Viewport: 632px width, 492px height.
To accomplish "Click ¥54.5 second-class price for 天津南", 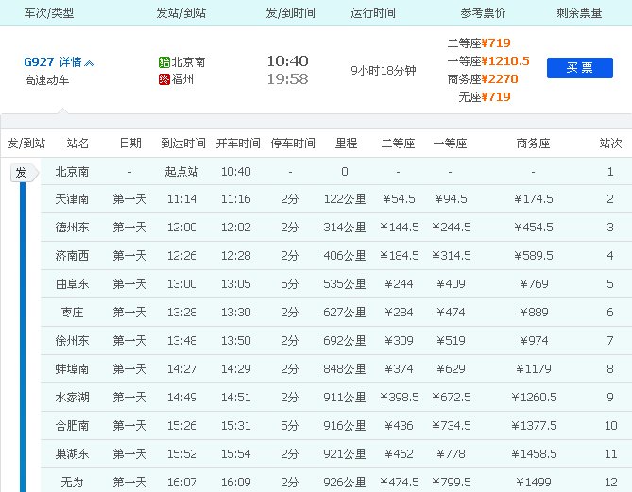I will point(399,199).
